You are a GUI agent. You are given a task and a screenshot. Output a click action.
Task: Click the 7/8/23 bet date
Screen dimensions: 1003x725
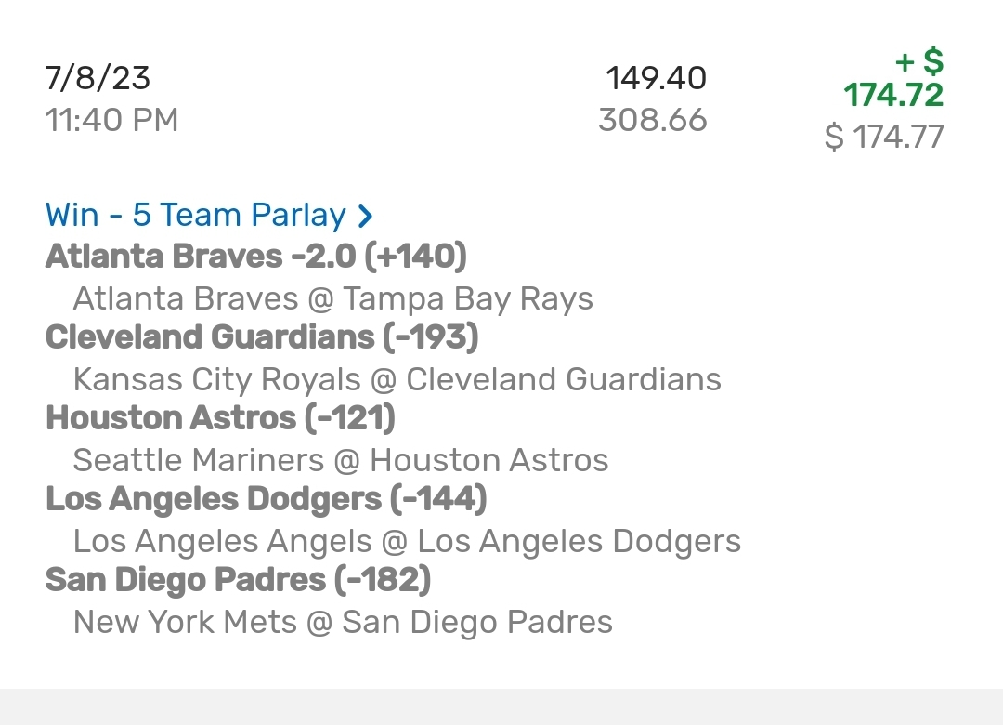click(98, 78)
